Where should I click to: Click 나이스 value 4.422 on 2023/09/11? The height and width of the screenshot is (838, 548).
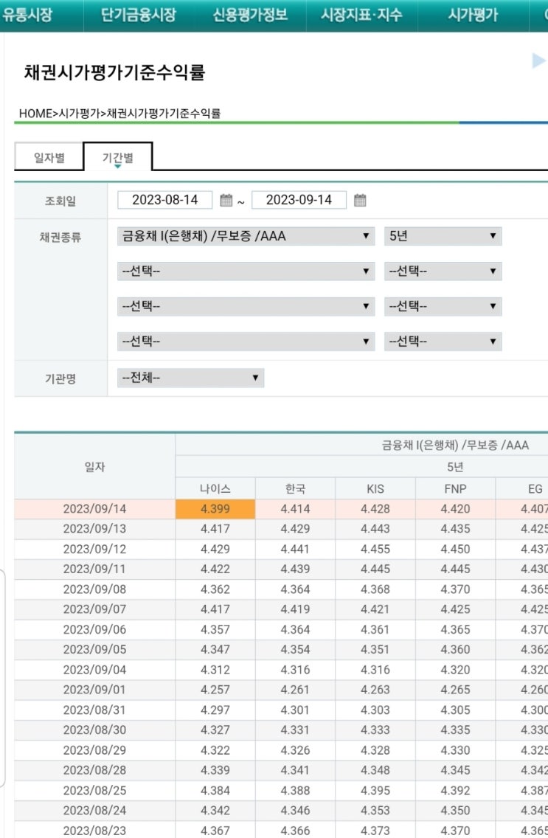[x=215, y=569]
